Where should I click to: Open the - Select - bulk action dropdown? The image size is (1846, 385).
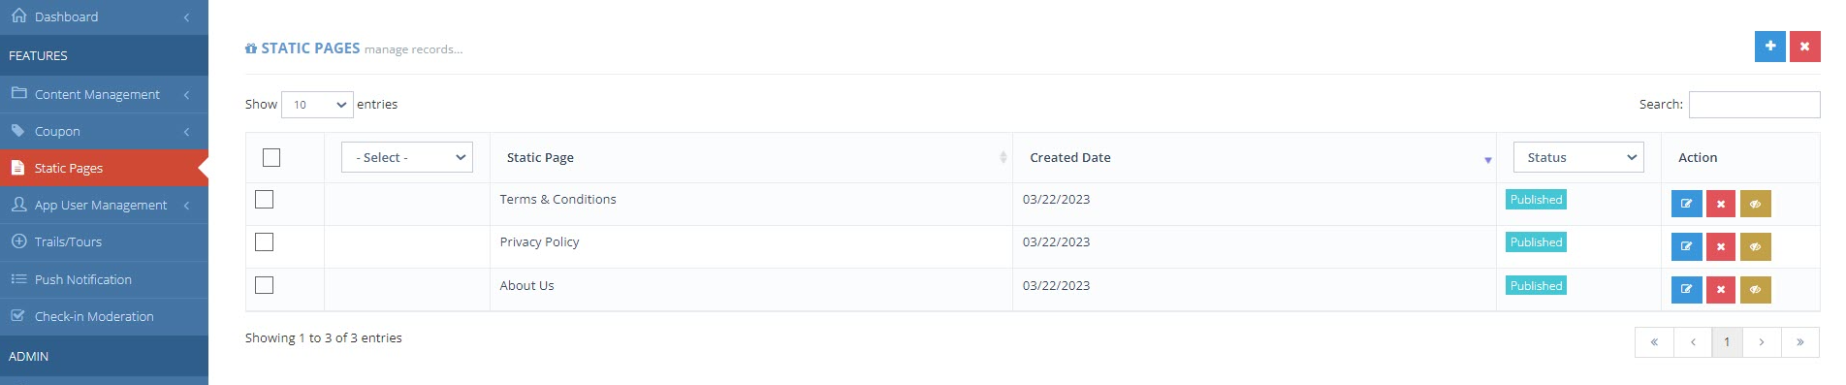407,157
